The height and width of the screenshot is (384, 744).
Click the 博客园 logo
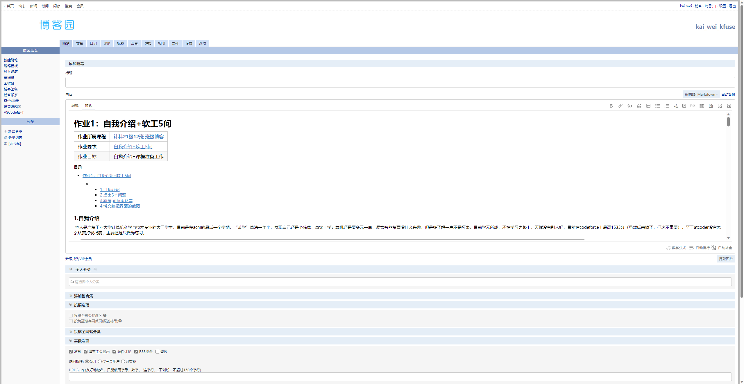pos(57,25)
